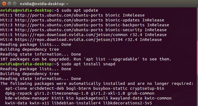The width and height of the screenshot is (198, 106).
Task: Click 'The following packages were automatically installed' line
Action: coord(97,83)
